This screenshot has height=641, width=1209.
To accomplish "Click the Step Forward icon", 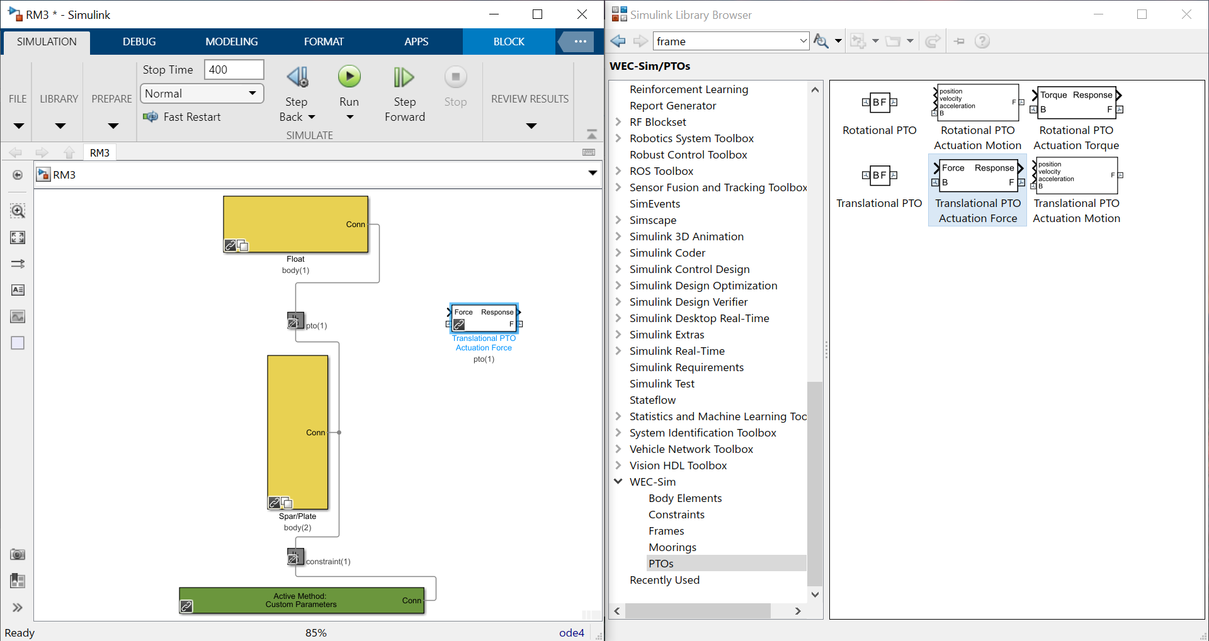I will (404, 77).
